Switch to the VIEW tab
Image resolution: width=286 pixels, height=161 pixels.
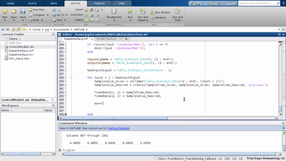(x=122, y=4)
